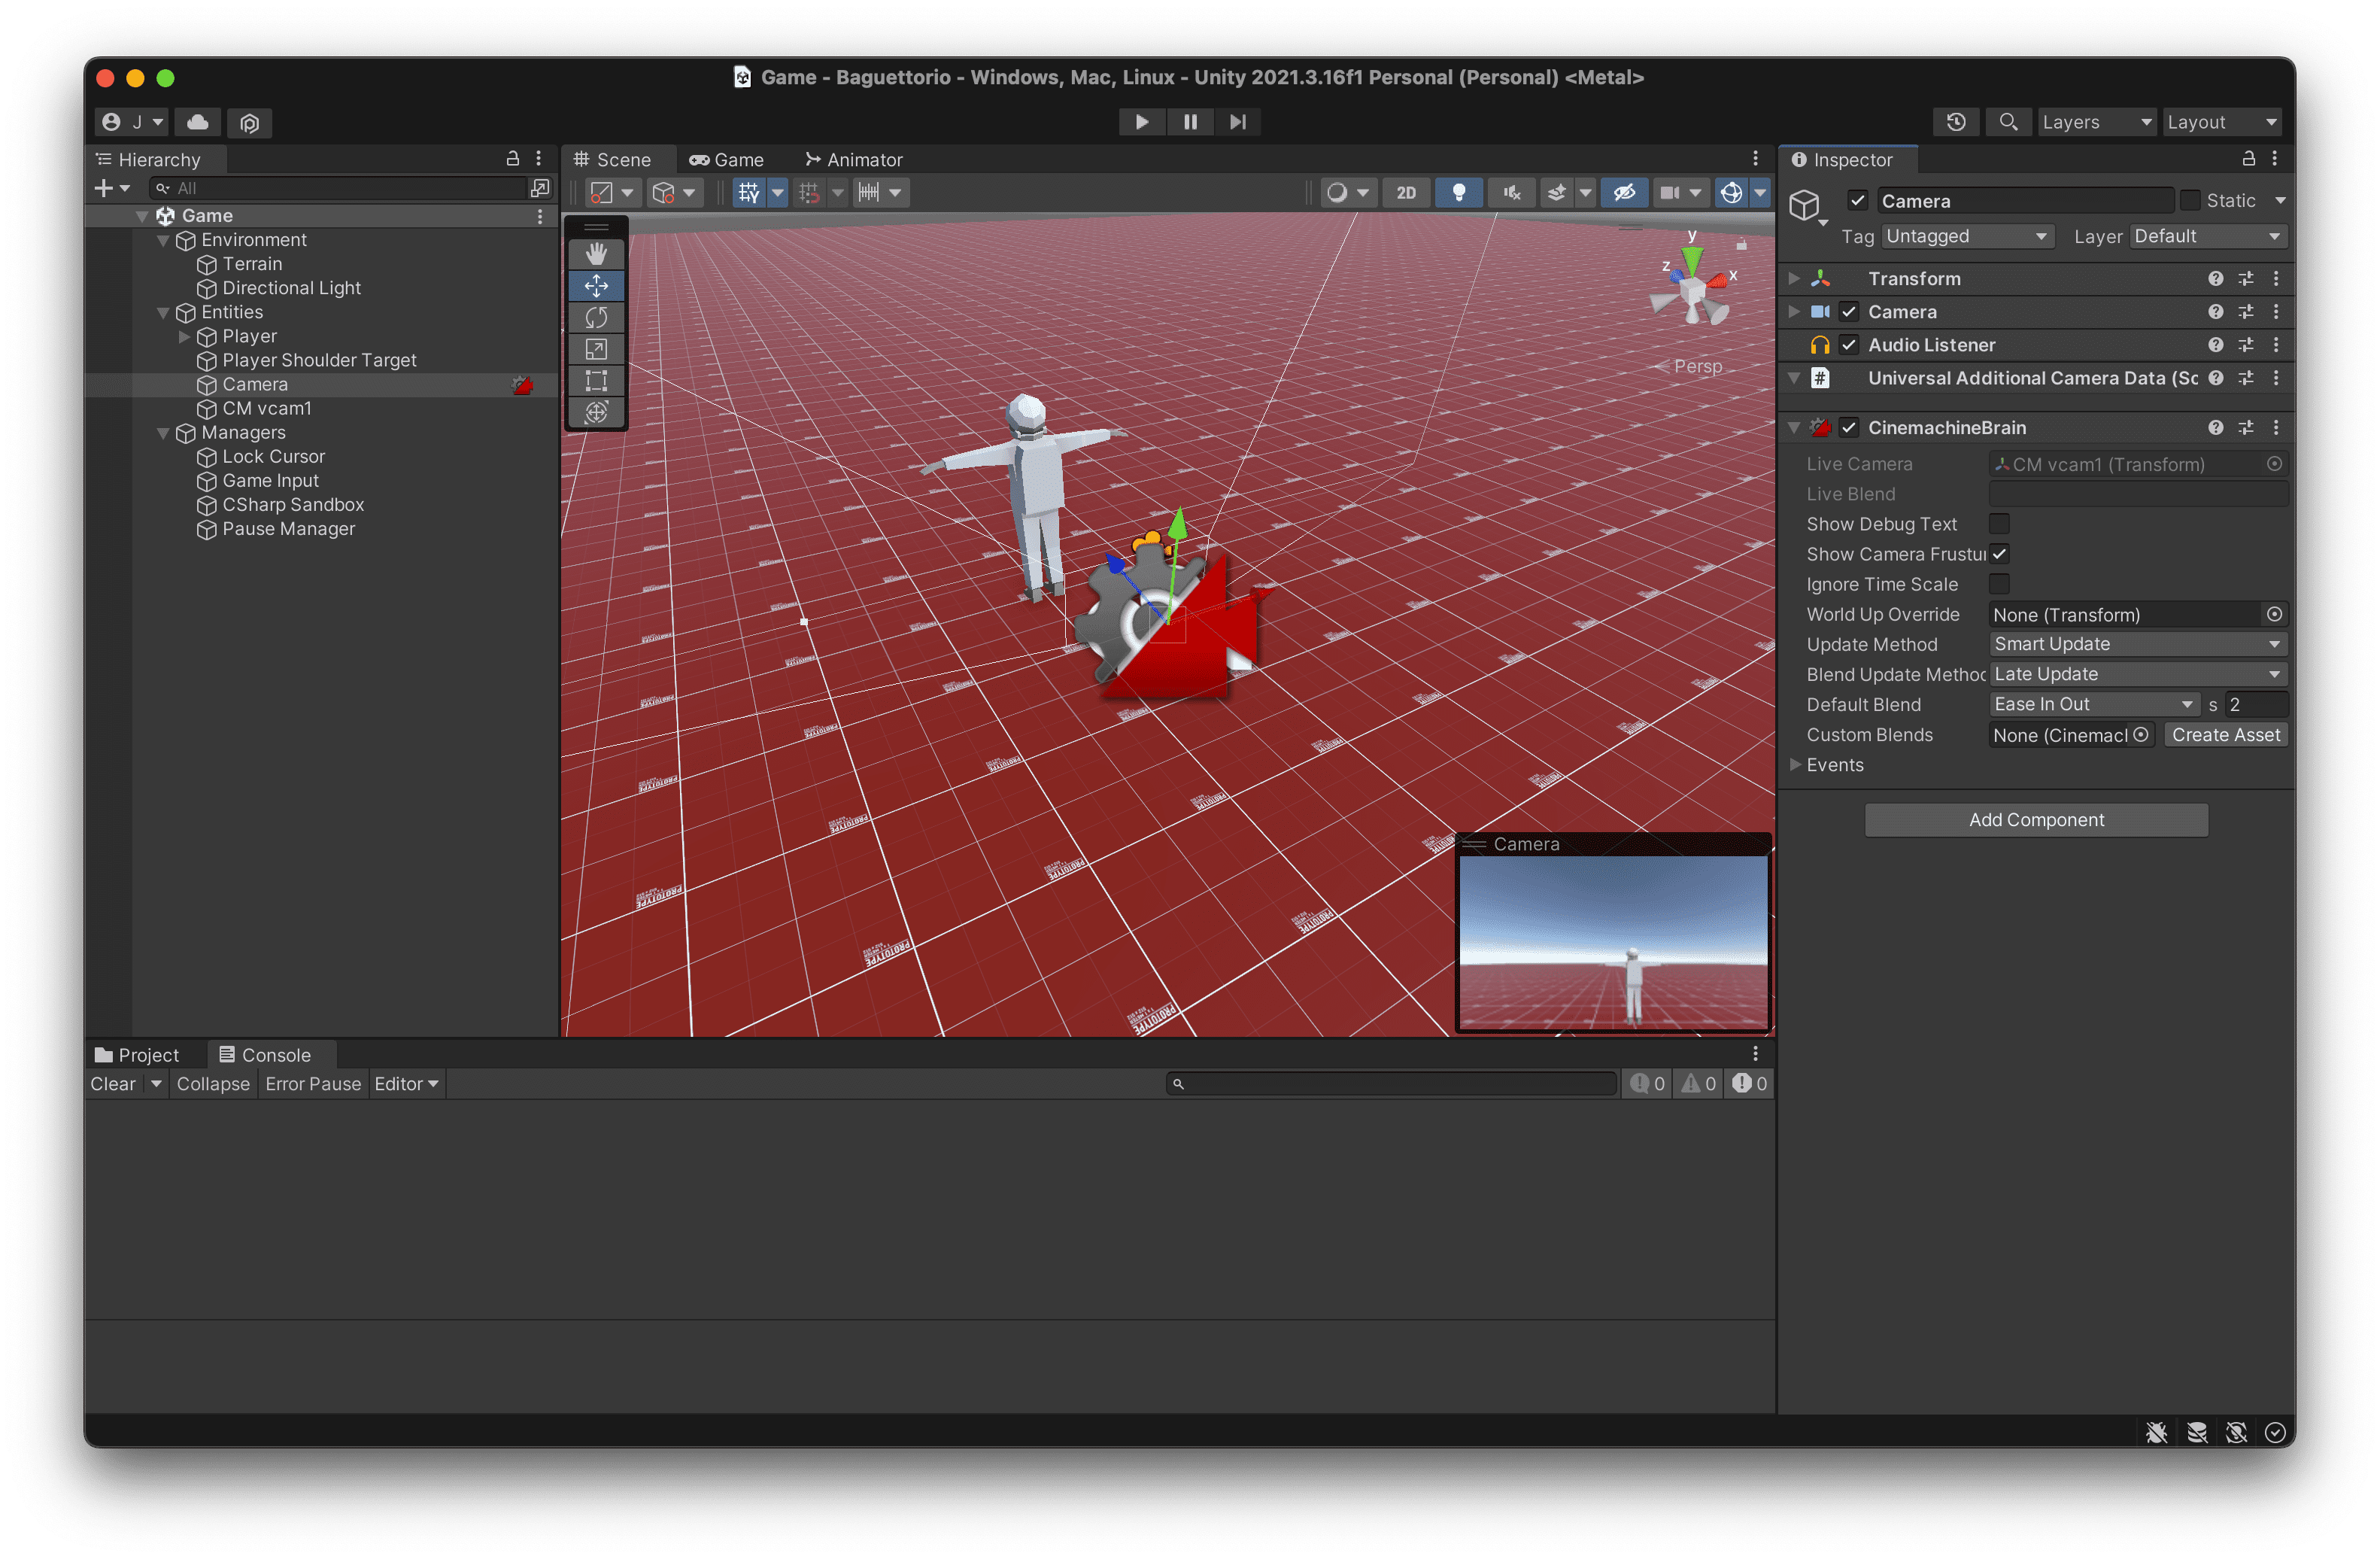Select the Hand view tool
2380x1559 pixels.
pyautogui.click(x=596, y=254)
